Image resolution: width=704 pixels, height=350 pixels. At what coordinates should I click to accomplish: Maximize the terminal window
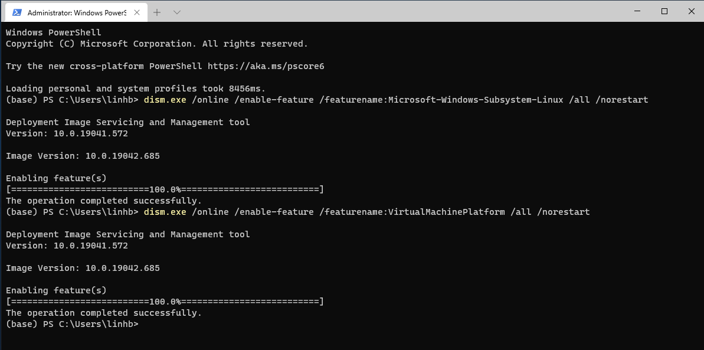click(x=664, y=11)
